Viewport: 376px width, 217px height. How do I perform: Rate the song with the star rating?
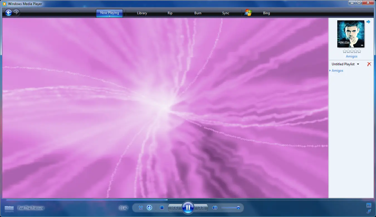coord(352,51)
